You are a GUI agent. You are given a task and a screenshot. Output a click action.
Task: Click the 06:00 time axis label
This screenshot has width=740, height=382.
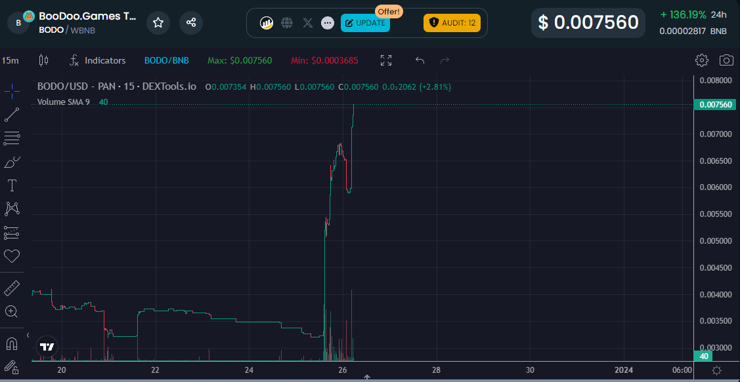pyautogui.click(x=682, y=370)
